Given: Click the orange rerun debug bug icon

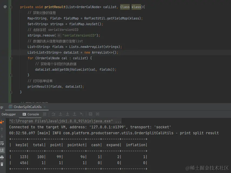Looking at the screenshot, I should (x=2, y=122).
